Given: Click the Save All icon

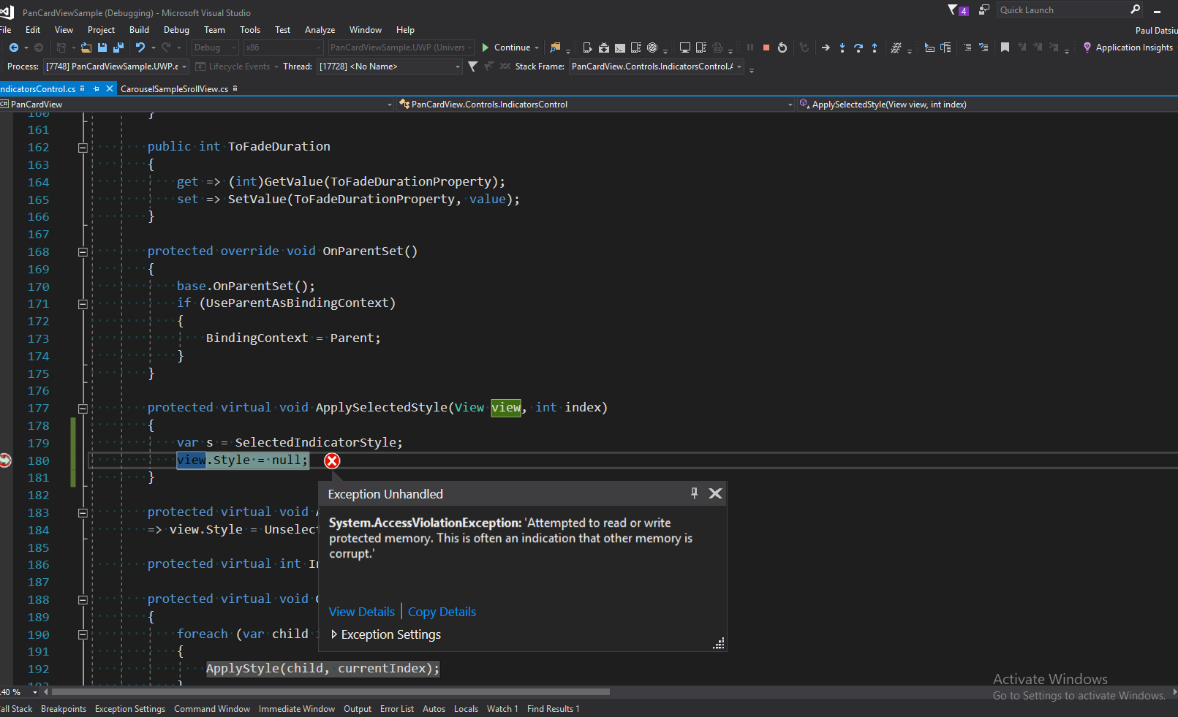Looking at the screenshot, I should click(x=118, y=48).
